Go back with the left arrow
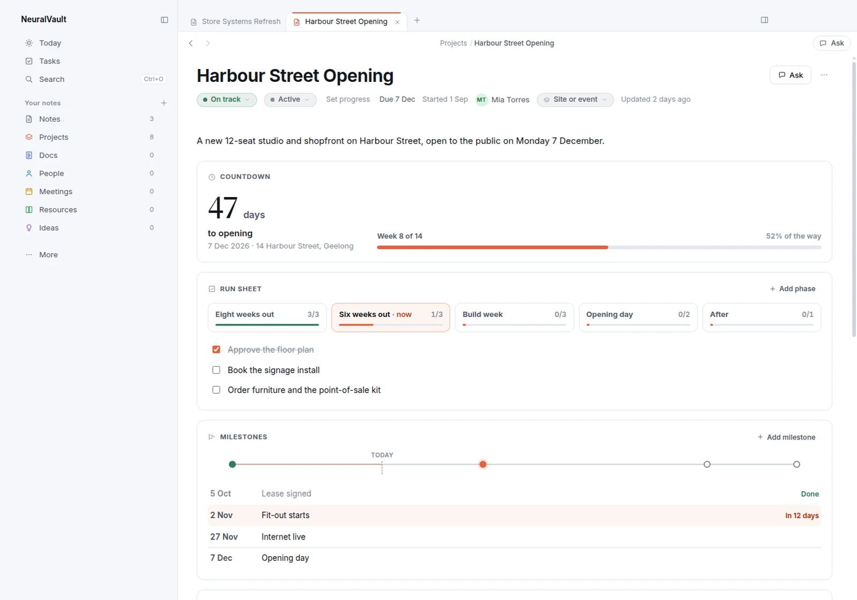The image size is (857, 600). [191, 43]
